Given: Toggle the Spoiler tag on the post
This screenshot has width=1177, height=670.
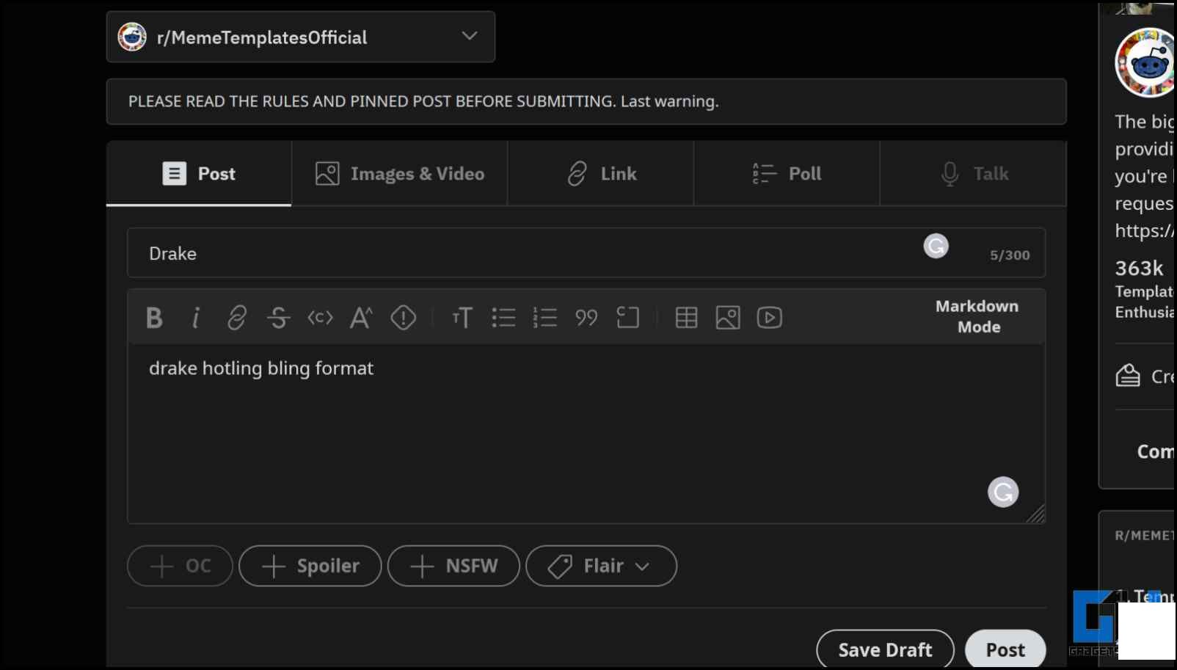Looking at the screenshot, I should tap(310, 566).
